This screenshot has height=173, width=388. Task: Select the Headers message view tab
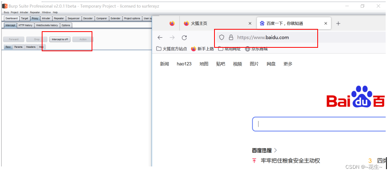pos(31,47)
